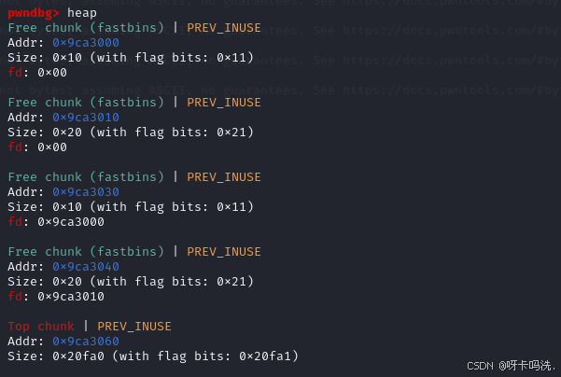Screen dimensions: 561x377
Task: Click fd value 0x9ca3000
Action: [71, 222]
